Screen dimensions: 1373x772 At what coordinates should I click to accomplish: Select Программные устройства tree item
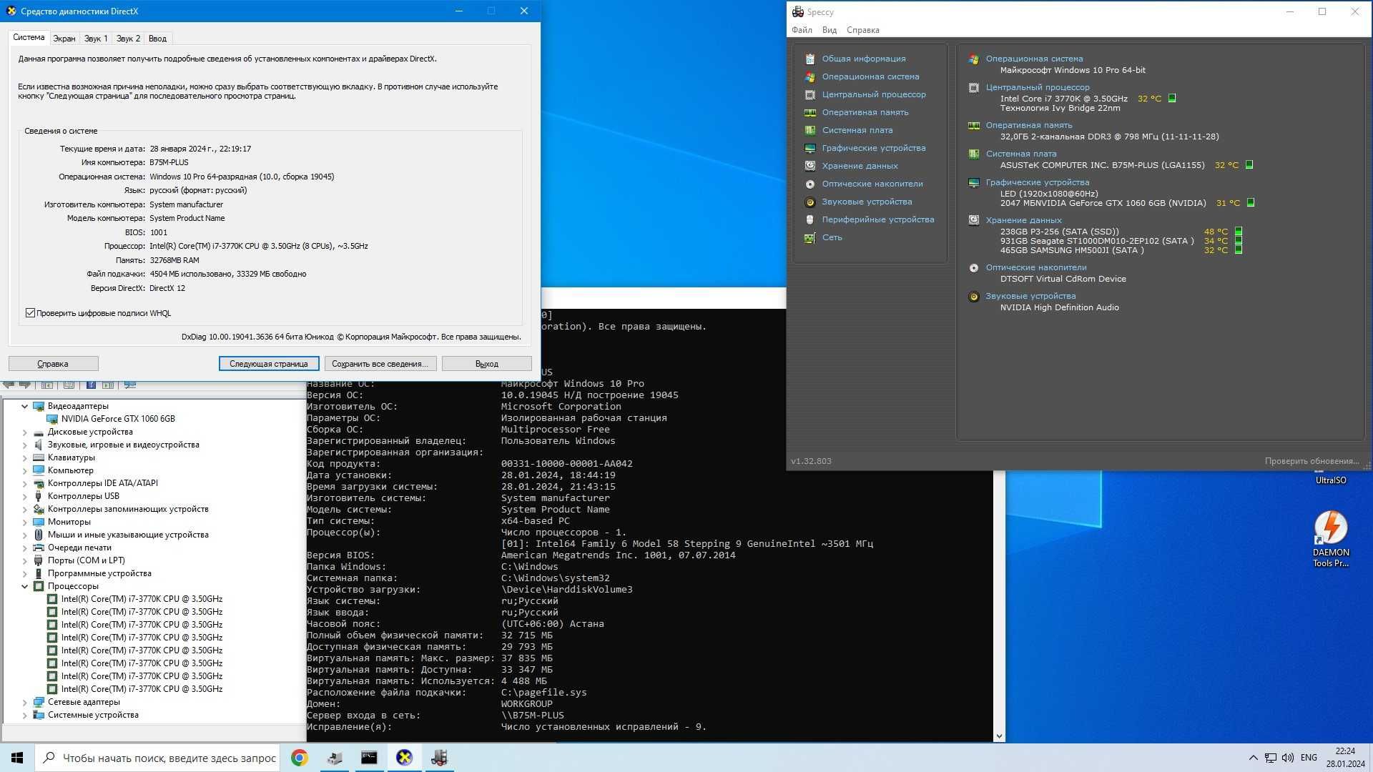[x=99, y=573]
